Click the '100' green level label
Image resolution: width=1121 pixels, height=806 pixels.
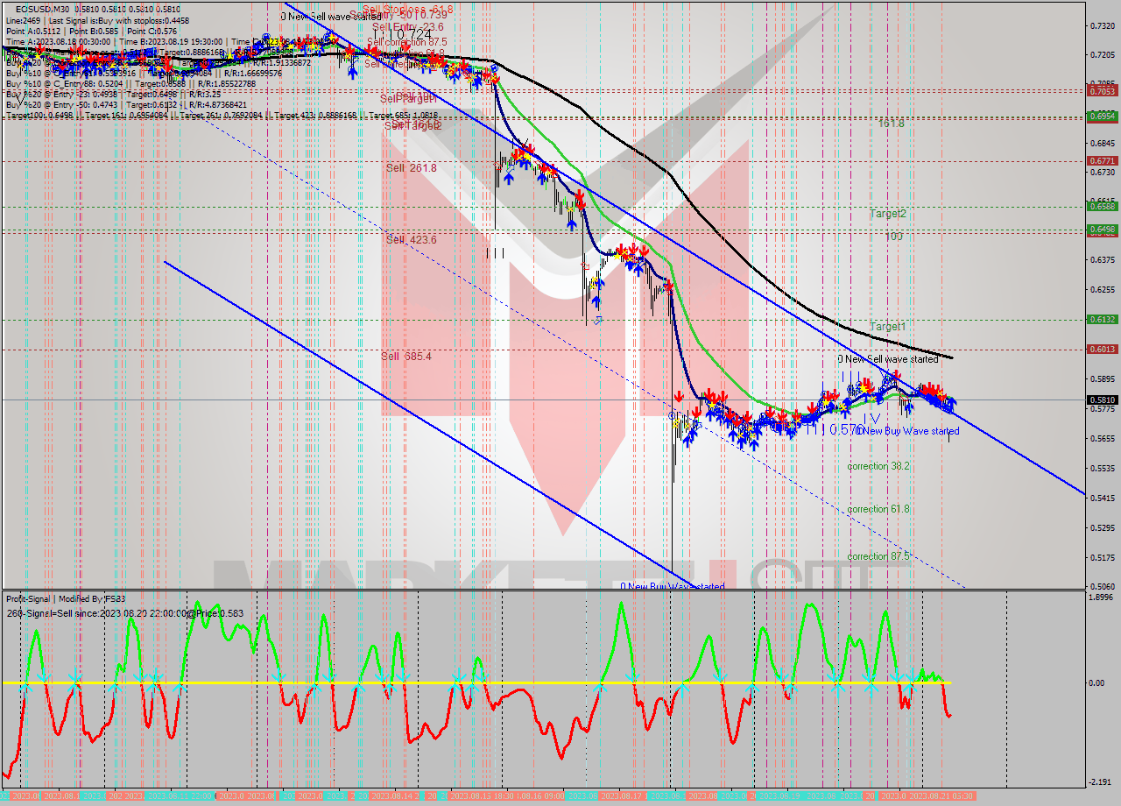click(893, 237)
